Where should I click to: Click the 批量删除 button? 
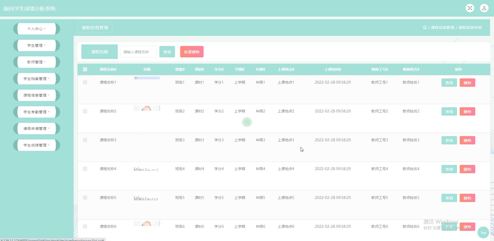[192, 52]
